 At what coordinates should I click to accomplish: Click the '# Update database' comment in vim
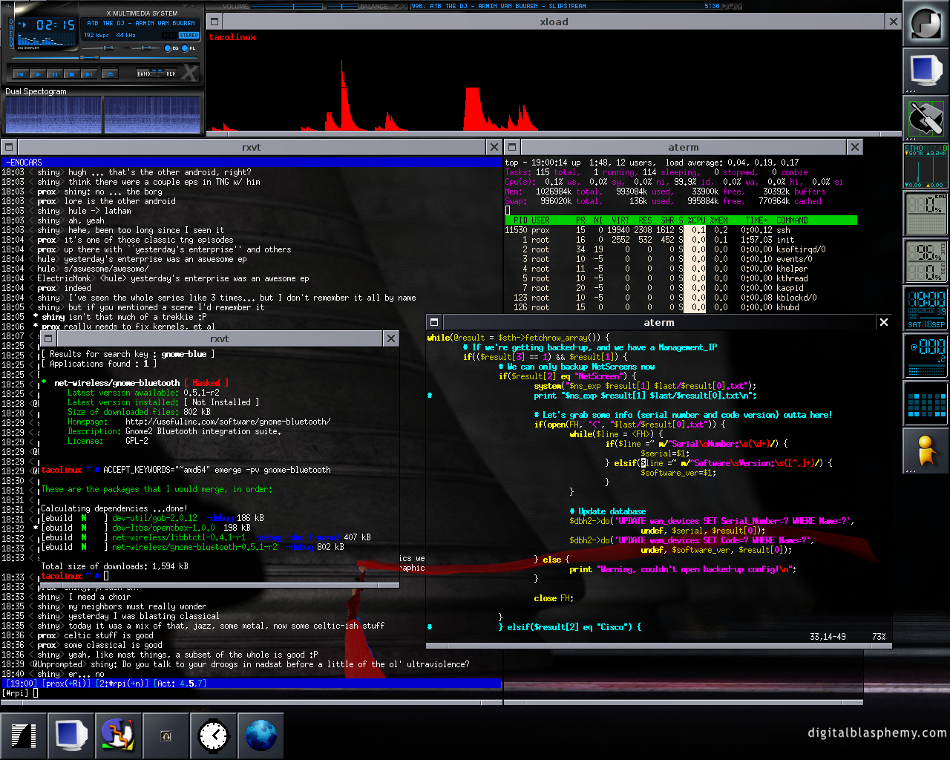click(x=607, y=511)
